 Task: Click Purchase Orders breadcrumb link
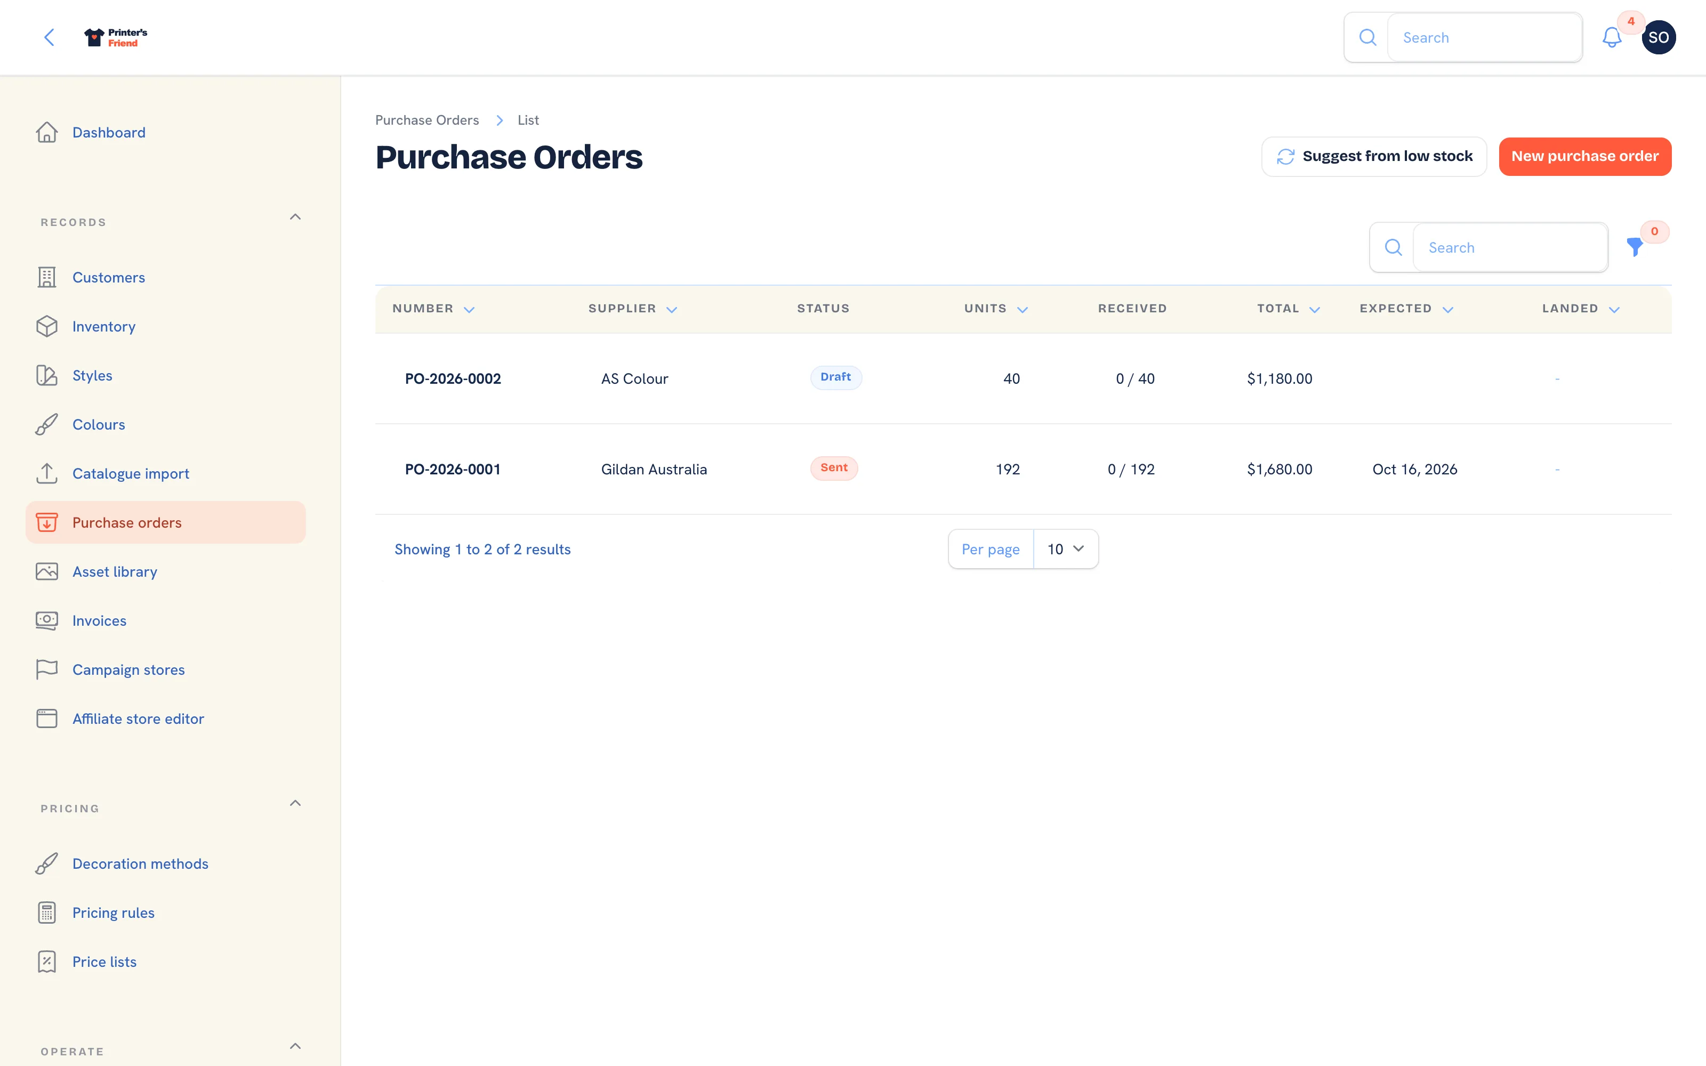click(x=426, y=120)
